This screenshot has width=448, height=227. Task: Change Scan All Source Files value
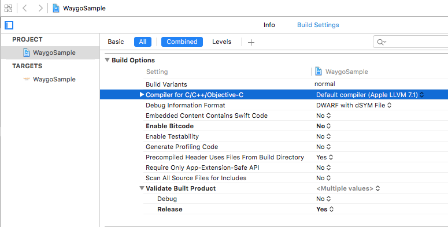[x=323, y=178]
